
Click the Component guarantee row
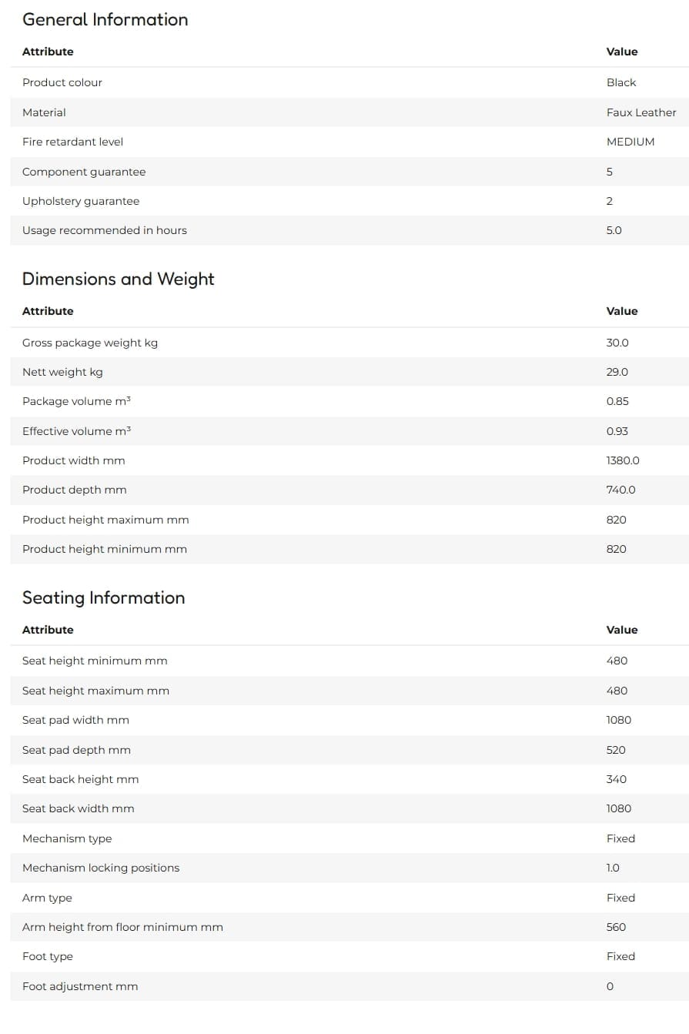[350, 172]
